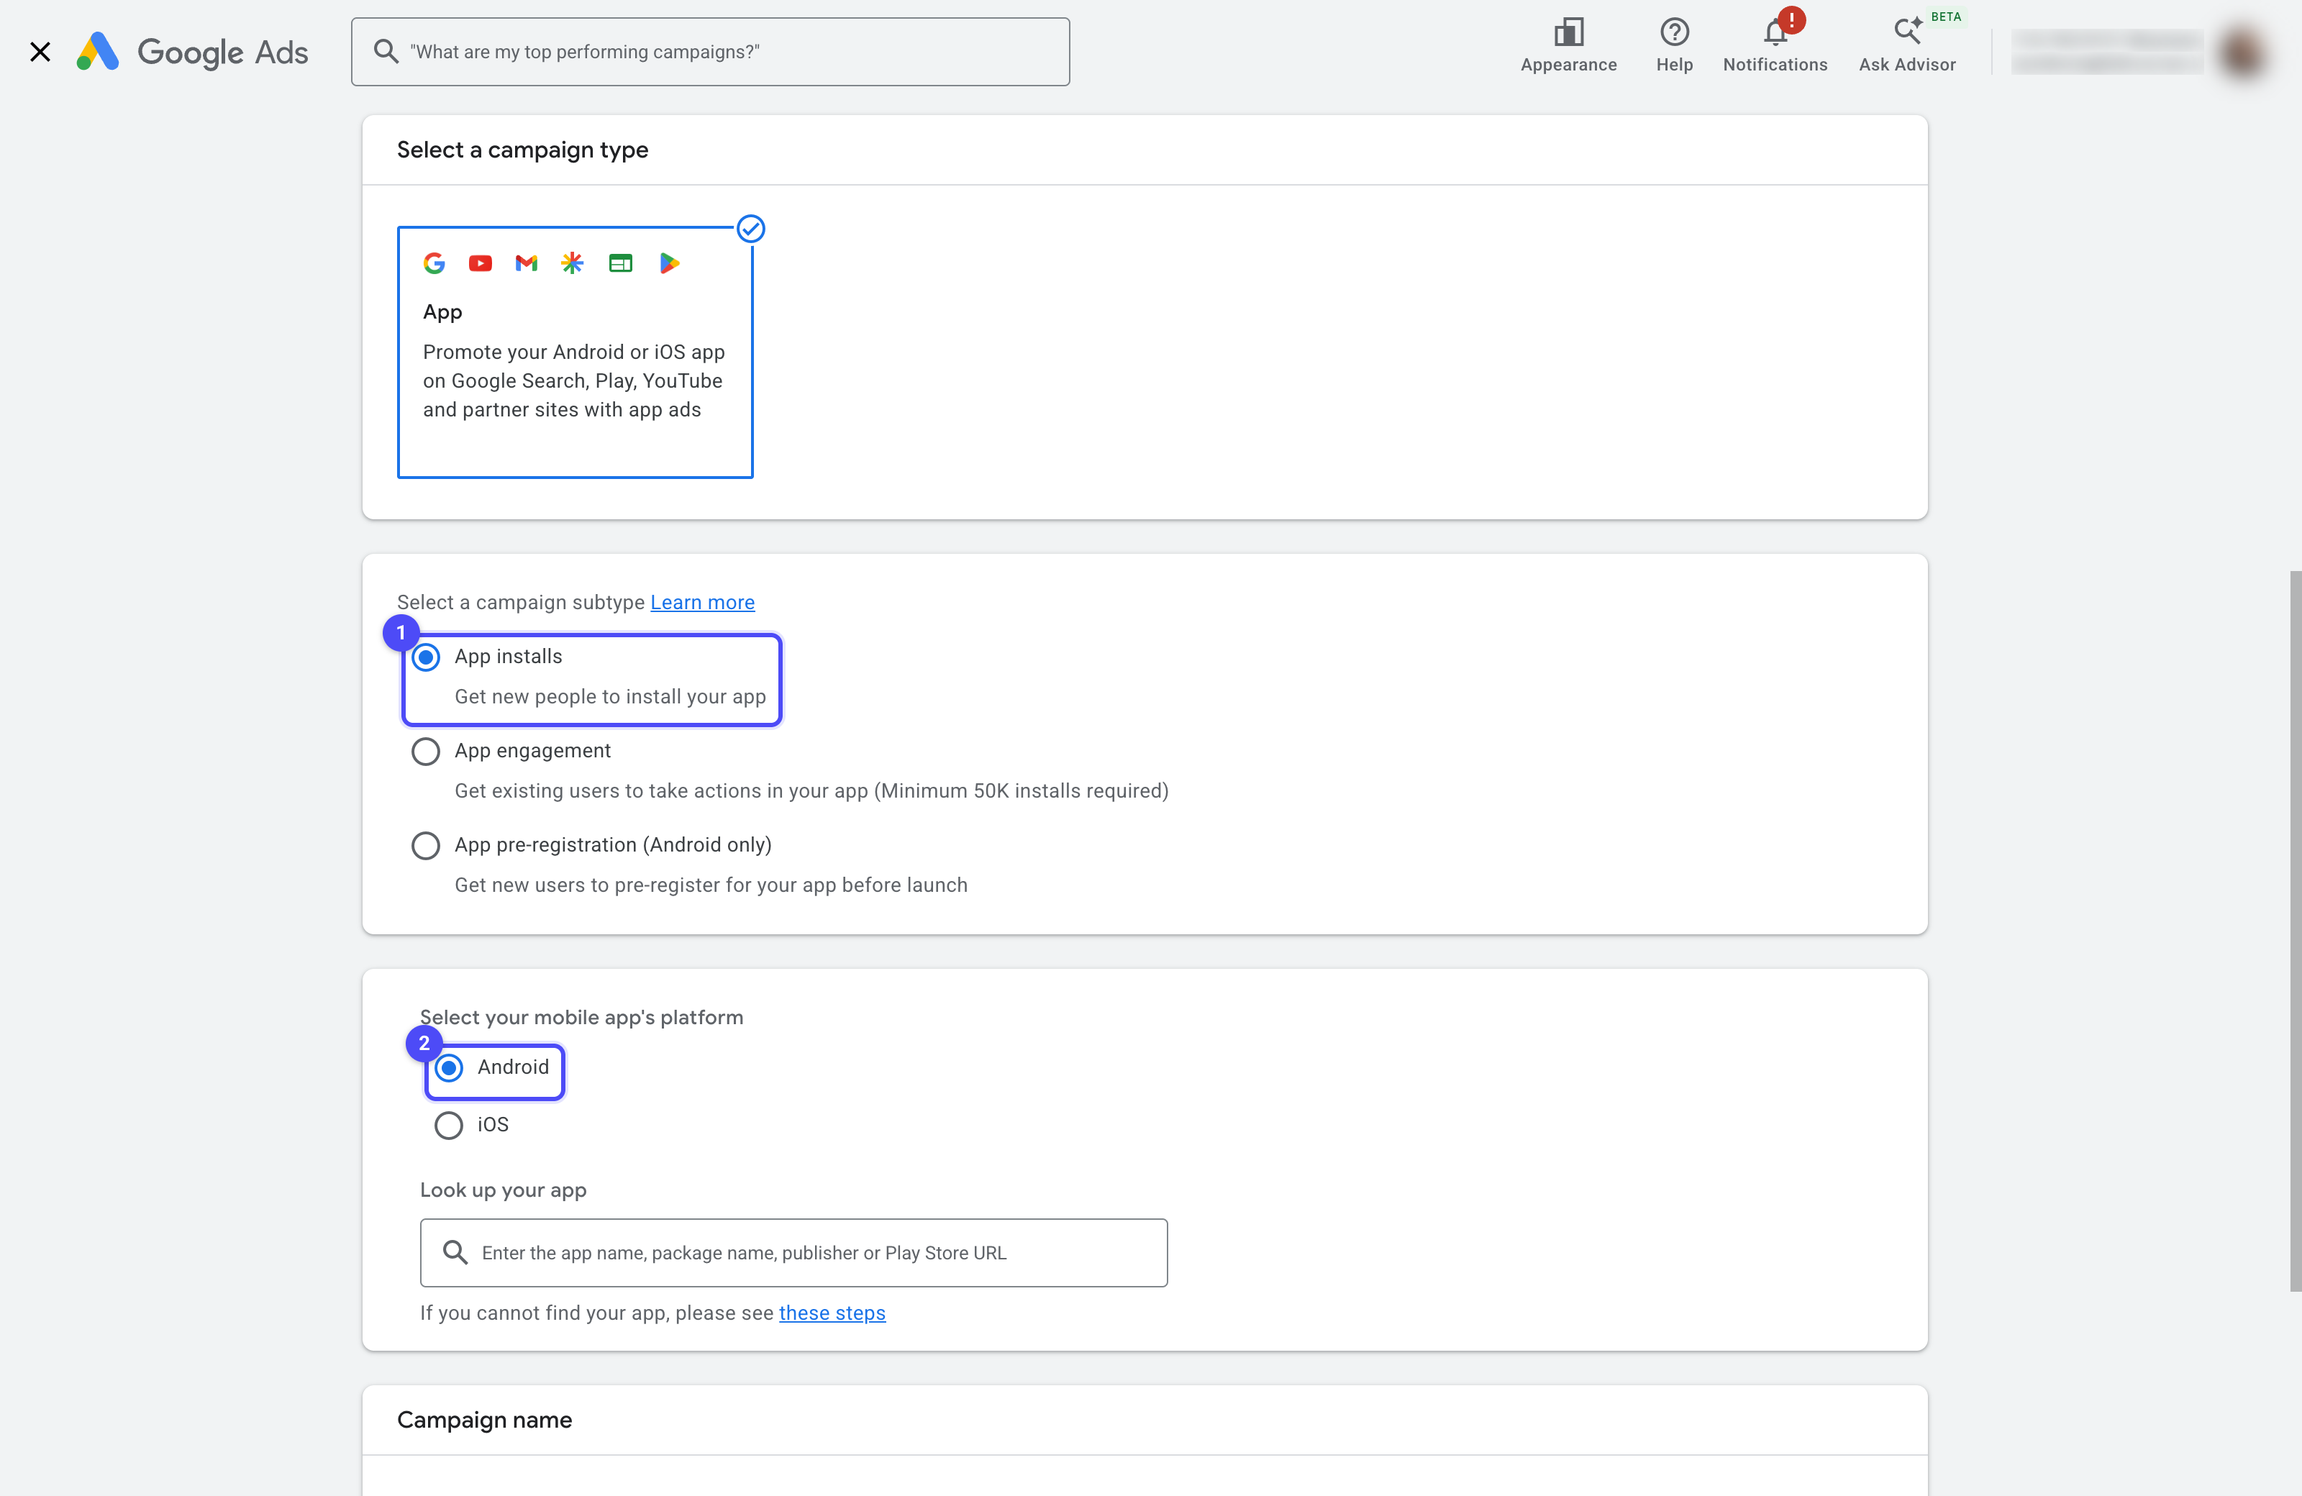
Task: Select the App campaign type card
Action: [x=575, y=352]
